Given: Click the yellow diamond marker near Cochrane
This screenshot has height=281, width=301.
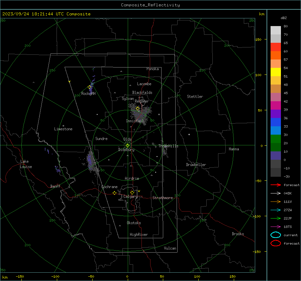Looking at the screenshot, I should pos(114,193).
